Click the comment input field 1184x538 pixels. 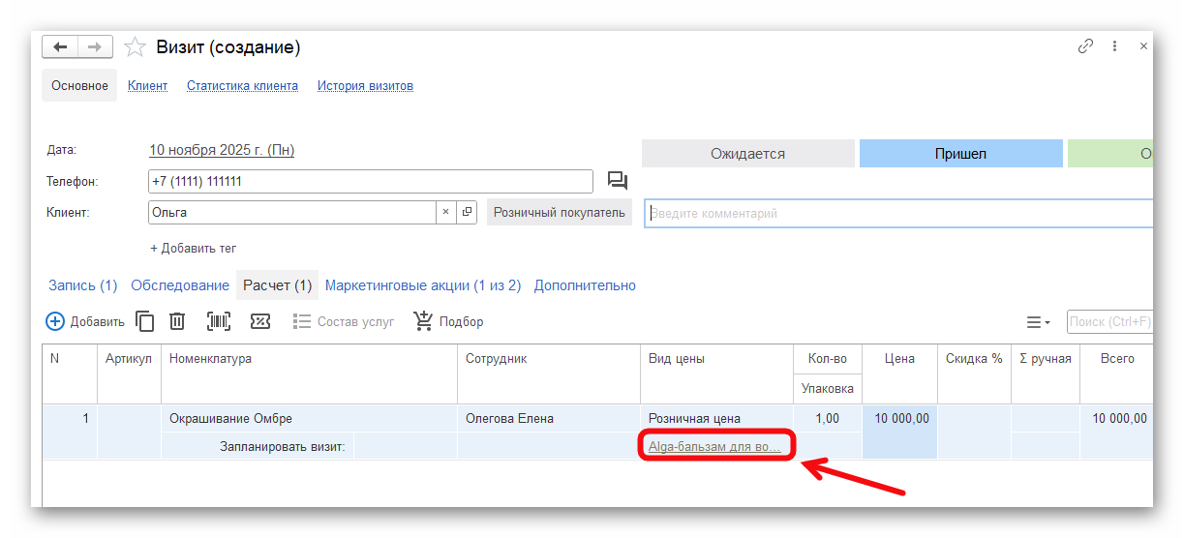coord(896,213)
